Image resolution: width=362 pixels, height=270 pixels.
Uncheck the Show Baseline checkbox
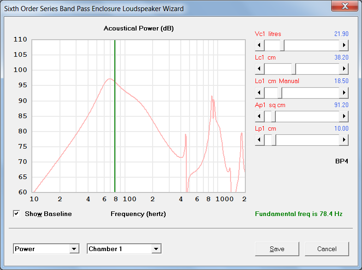[x=17, y=214]
